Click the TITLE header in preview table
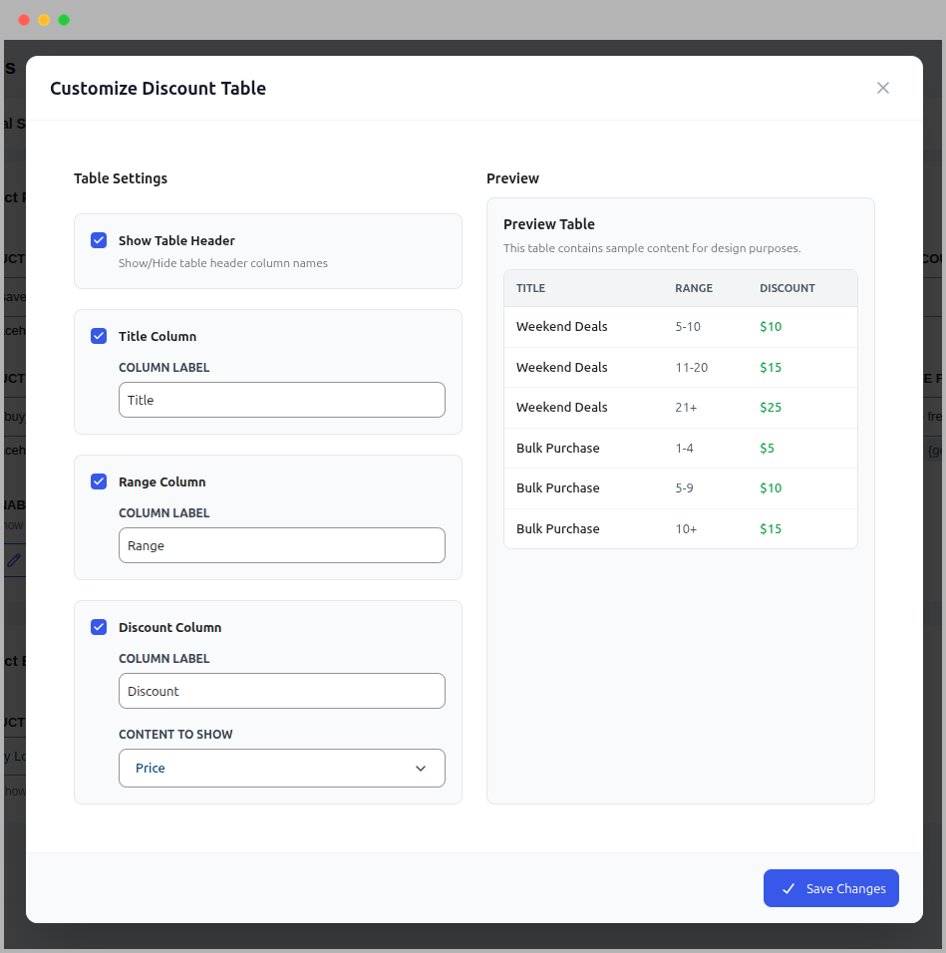 [530, 288]
